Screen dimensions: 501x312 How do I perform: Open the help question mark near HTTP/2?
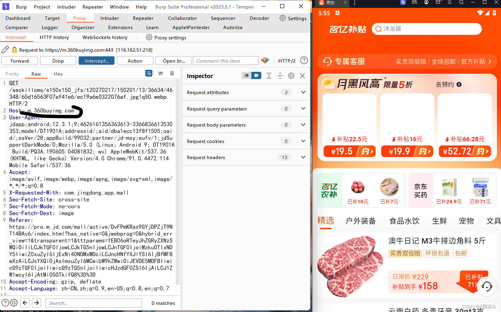click(304, 61)
